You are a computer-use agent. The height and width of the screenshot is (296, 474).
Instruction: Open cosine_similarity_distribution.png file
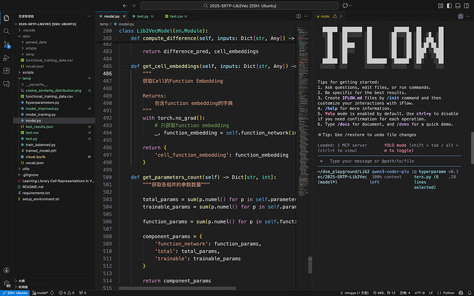coord(53,91)
